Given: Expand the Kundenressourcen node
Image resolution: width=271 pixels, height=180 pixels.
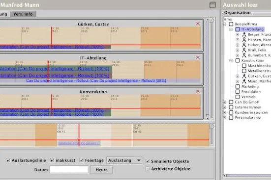Looking at the screenshot, I should 224,112.
